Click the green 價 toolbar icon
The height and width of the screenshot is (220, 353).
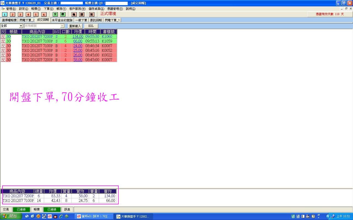click(63, 14)
